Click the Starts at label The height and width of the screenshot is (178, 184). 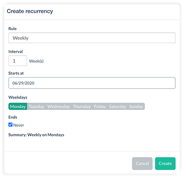point(16,73)
